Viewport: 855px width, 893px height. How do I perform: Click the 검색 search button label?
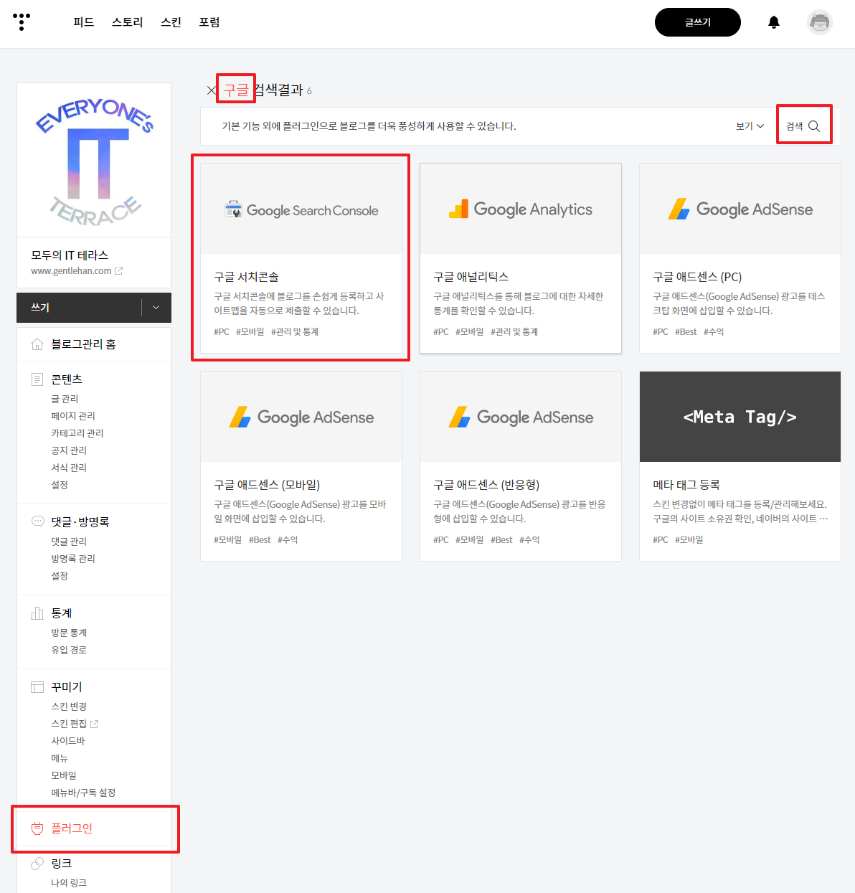click(795, 126)
